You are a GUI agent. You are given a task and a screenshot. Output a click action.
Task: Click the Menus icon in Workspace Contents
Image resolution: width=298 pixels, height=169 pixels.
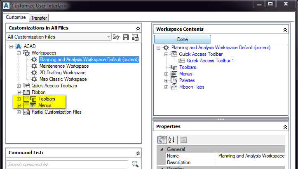pos(174,74)
